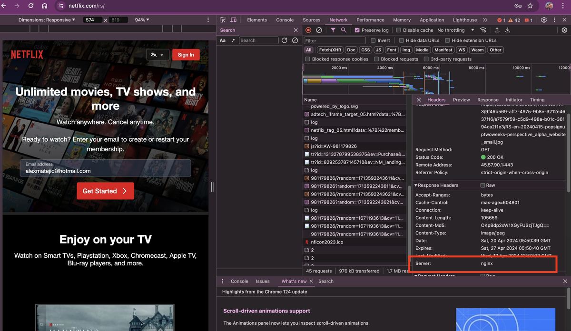Open the DevTools three-dot customize menu
Viewport: 571px width, 331px height.
[x=554, y=20]
